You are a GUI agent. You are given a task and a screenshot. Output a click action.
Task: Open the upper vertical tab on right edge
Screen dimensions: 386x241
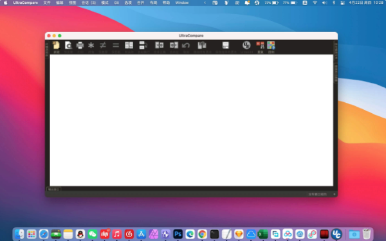click(x=336, y=51)
